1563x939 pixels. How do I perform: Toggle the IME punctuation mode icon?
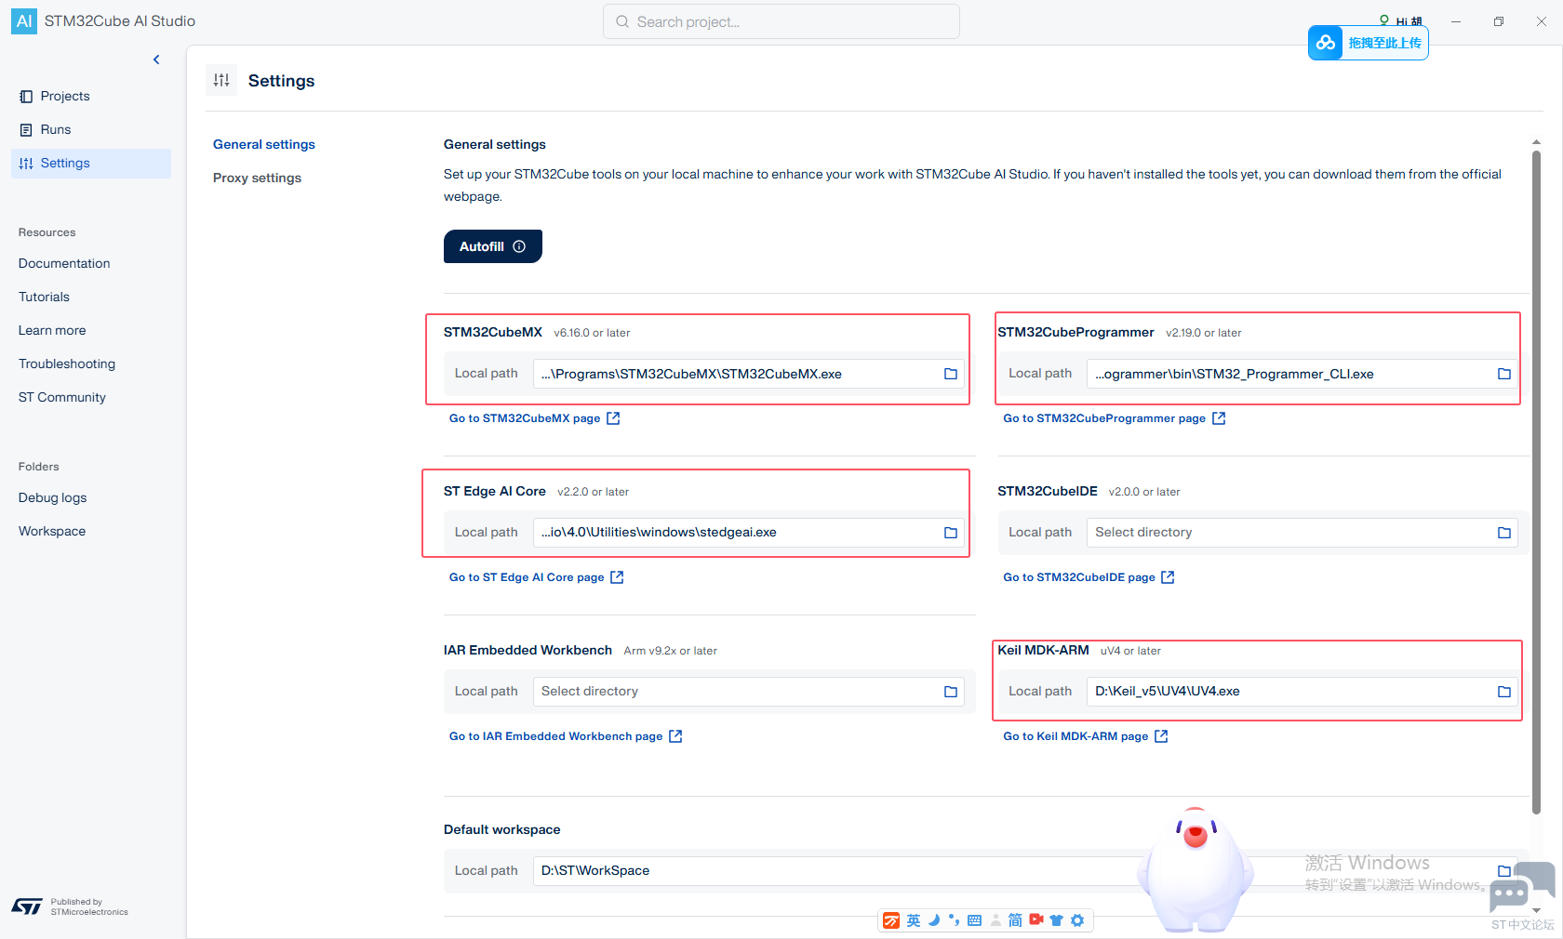click(x=954, y=920)
